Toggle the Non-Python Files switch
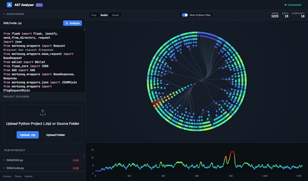Viewport: 308px width, 181px height. [185, 15]
